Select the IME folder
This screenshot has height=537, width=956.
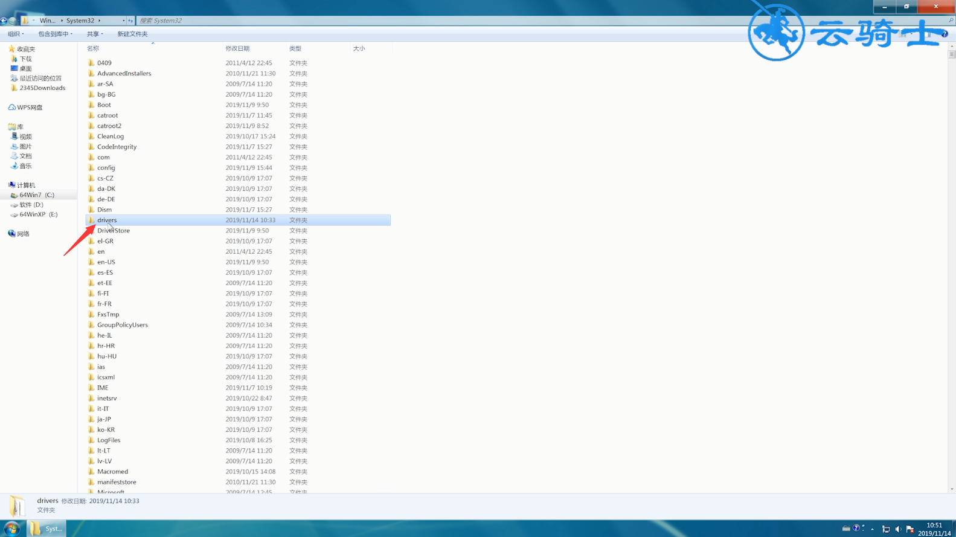[x=103, y=388]
